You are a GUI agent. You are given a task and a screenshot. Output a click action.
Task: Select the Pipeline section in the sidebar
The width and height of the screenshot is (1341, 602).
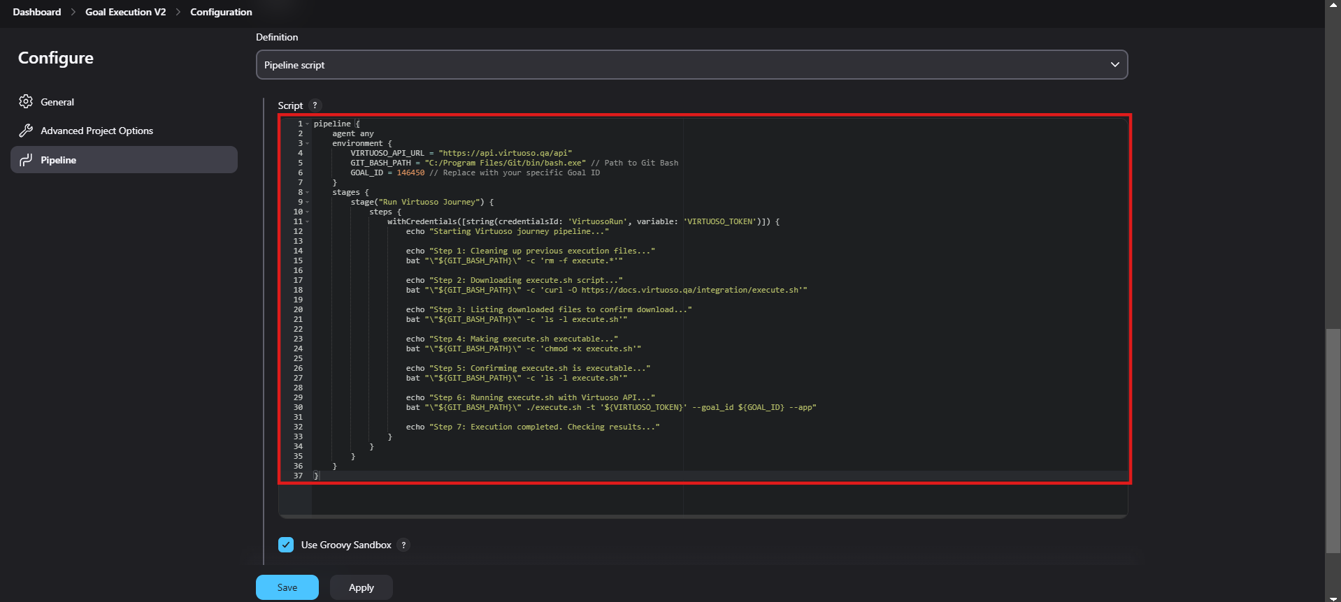(x=124, y=159)
